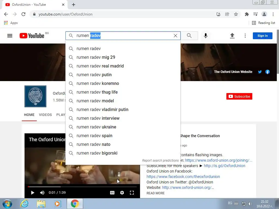Choose suggestion 'rumen radev'
The width and height of the screenshot is (279, 209).
[x=123, y=48]
